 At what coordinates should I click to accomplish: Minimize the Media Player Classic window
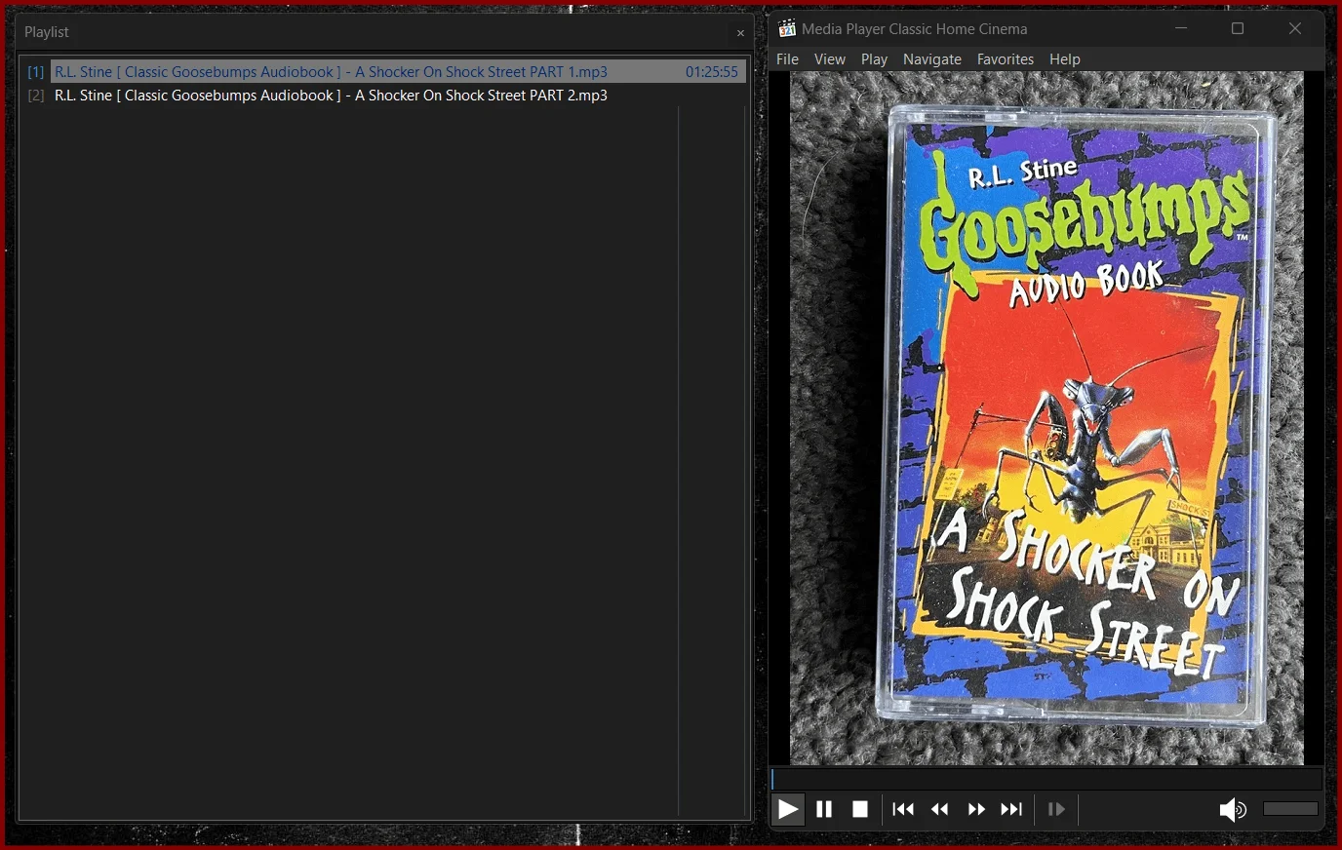1182,28
